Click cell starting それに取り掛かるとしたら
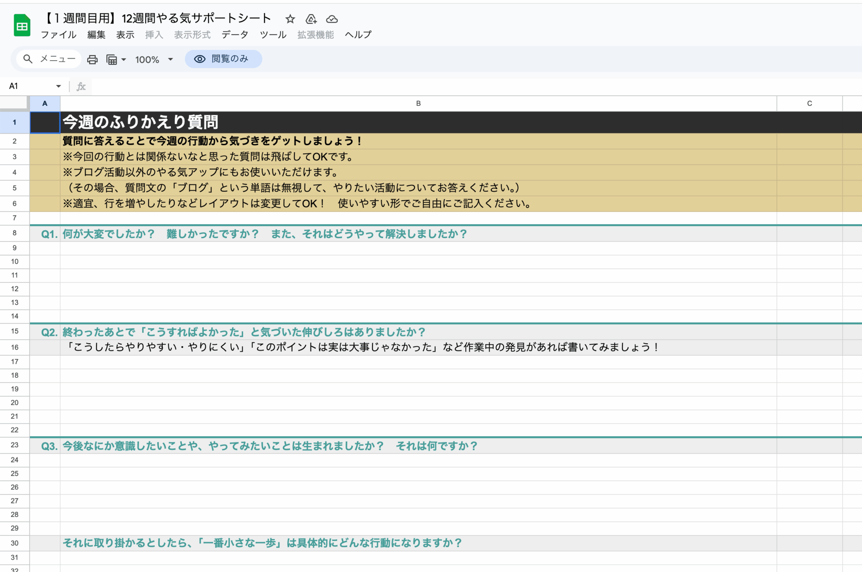 (x=418, y=543)
